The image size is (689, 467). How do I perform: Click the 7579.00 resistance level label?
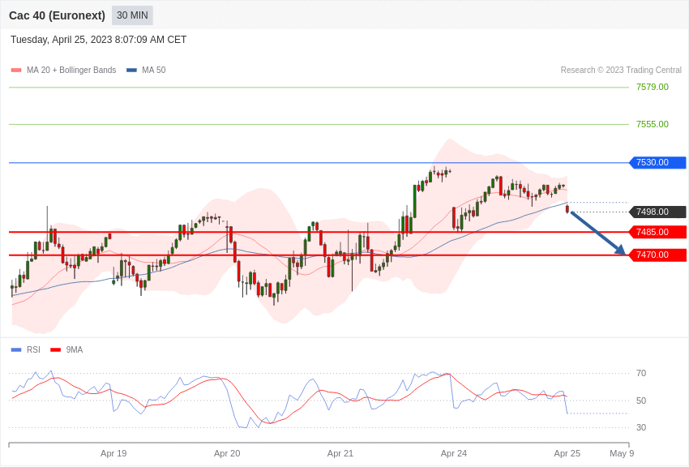pyautogui.click(x=652, y=88)
